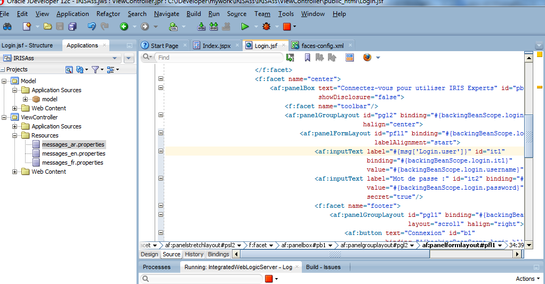Click the green Back navigation arrow

click(x=124, y=26)
